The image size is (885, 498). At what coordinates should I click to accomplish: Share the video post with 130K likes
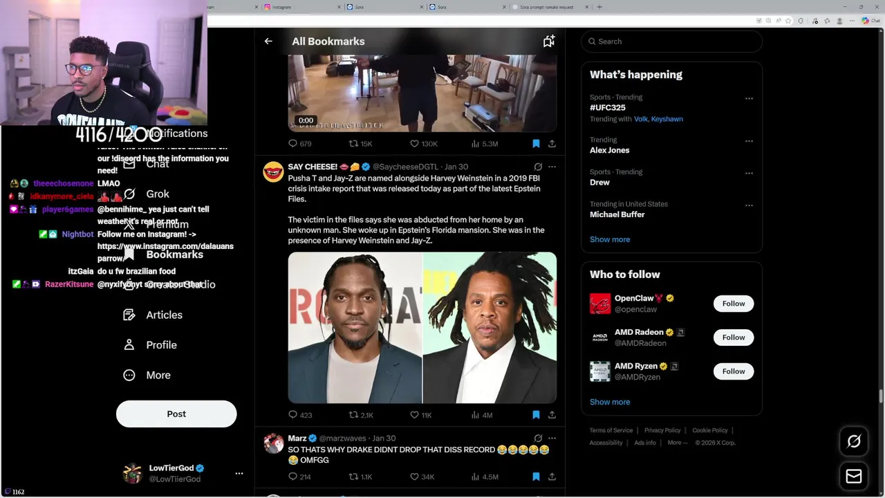(x=552, y=144)
